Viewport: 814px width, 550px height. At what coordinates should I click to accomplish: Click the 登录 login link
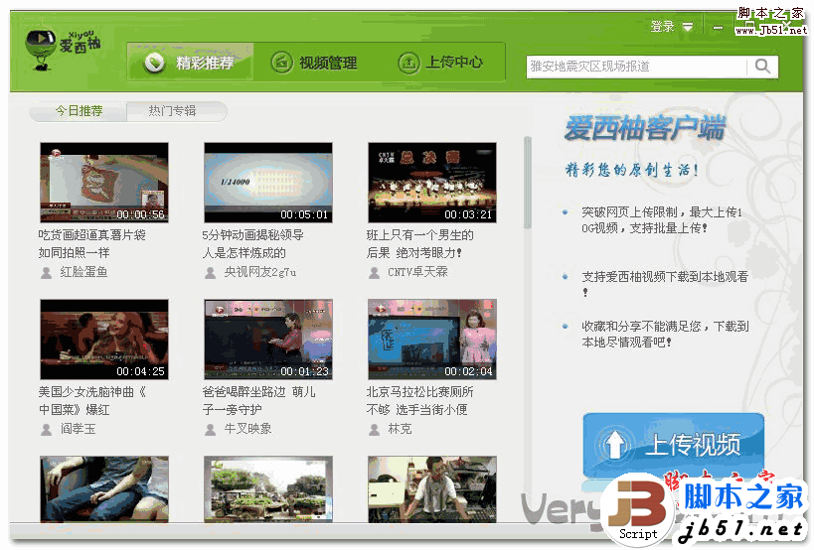click(x=662, y=27)
